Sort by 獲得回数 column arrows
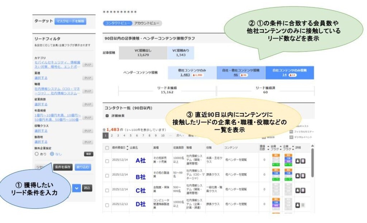 click(267, 147)
